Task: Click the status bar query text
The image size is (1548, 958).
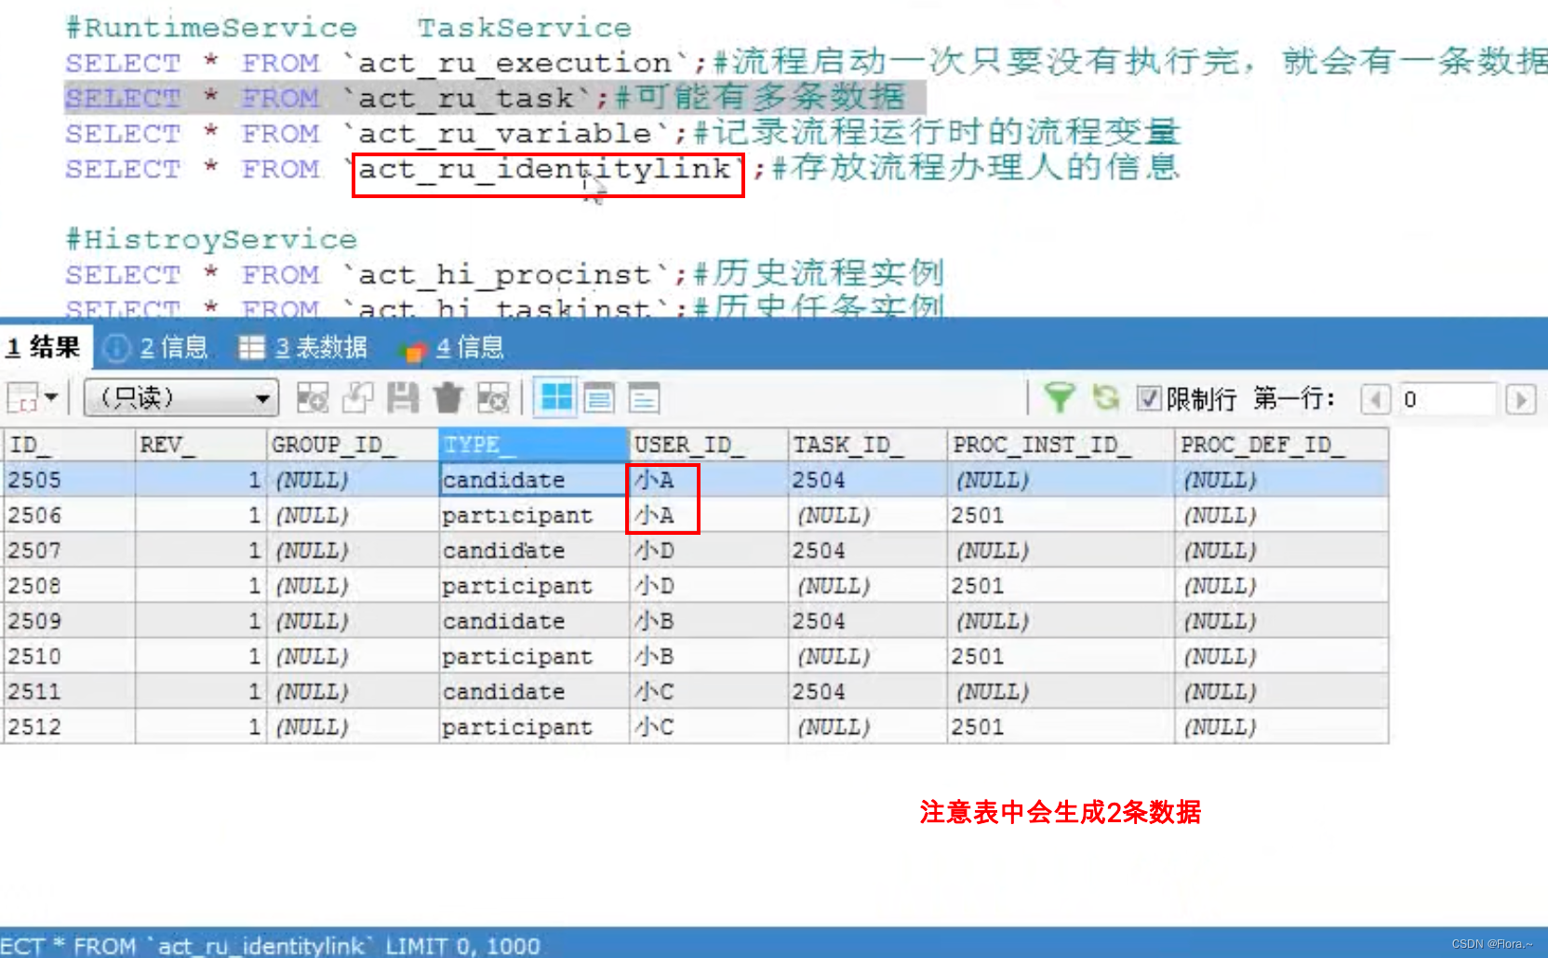Action: click(270, 945)
